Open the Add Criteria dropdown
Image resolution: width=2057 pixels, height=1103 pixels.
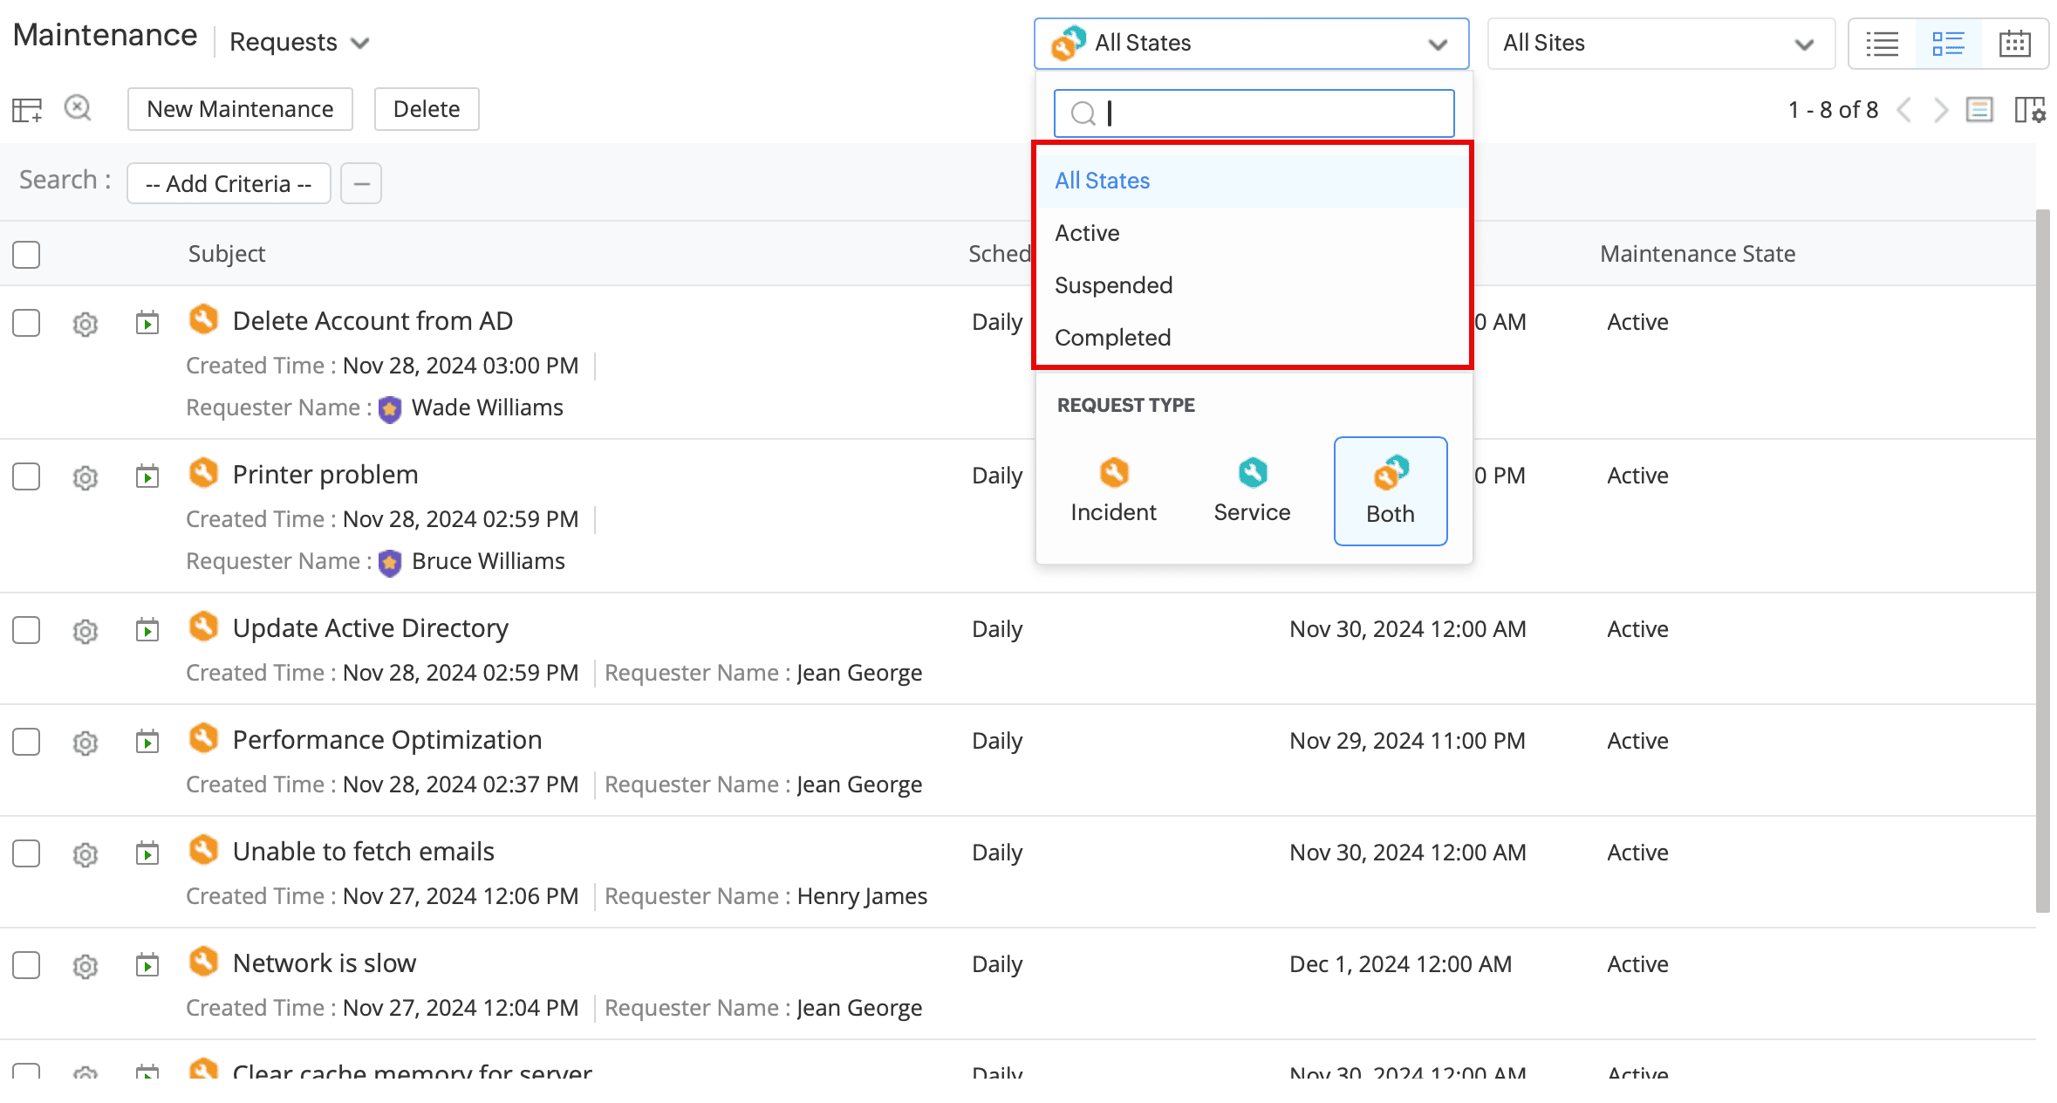tap(229, 183)
